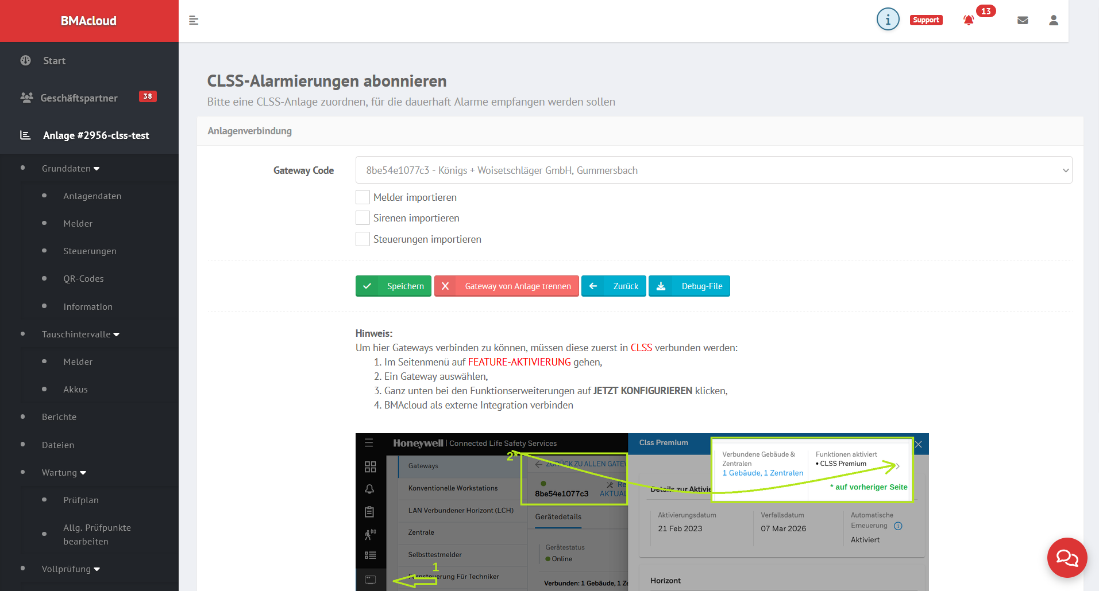Open the info circle icon
Viewport: 1099px width, 591px height.
tap(888, 20)
